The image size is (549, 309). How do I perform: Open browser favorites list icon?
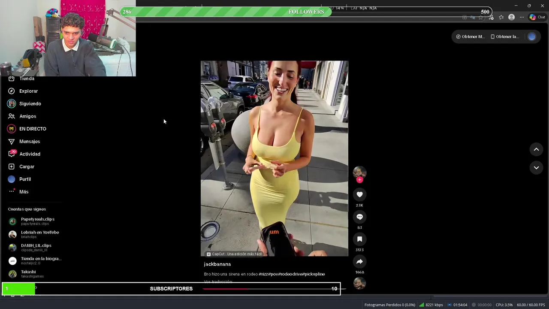tap(501, 17)
